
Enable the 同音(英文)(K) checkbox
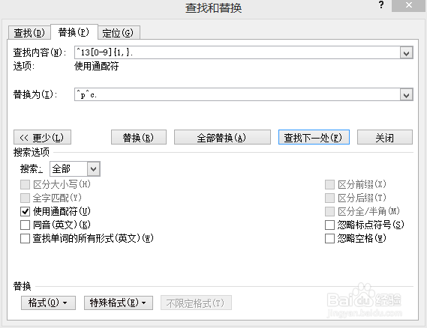25,225
